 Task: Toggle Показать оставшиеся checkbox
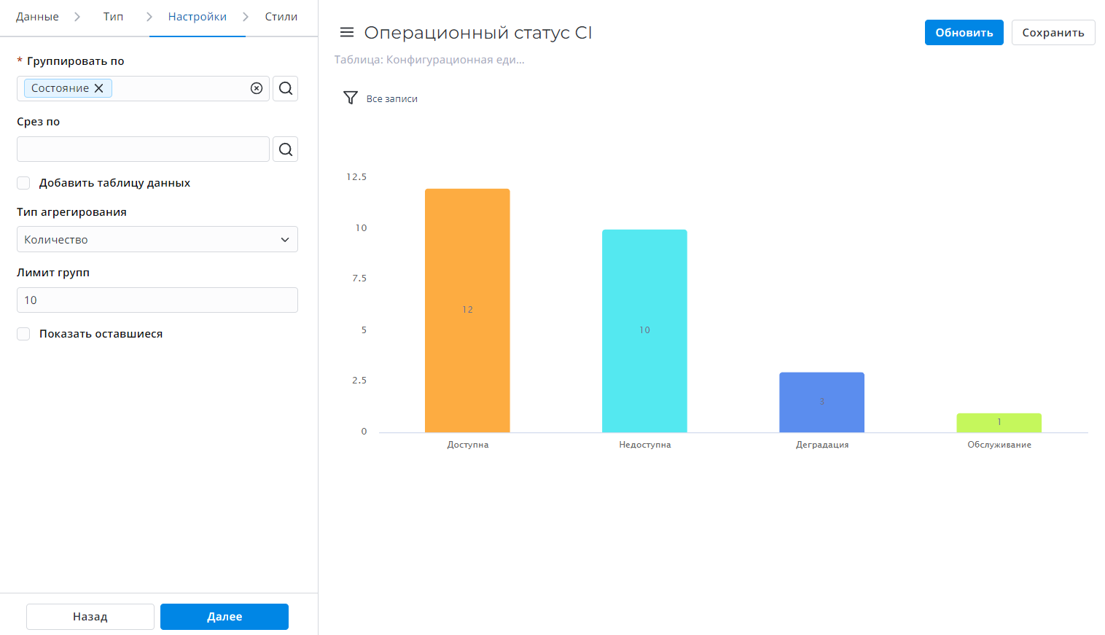[x=24, y=334]
